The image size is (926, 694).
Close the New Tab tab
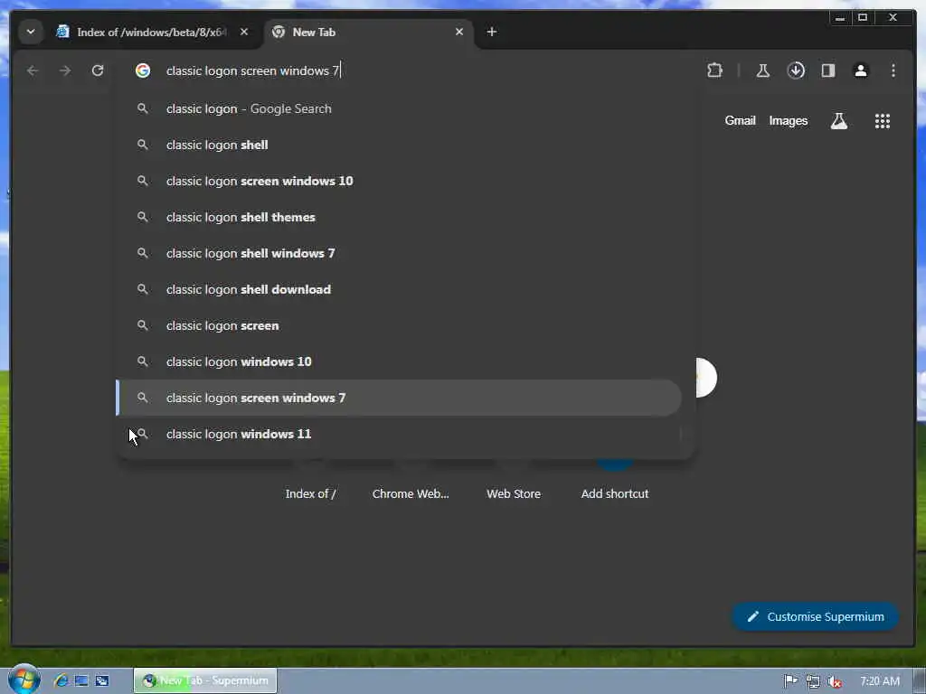[x=459, y=32]
